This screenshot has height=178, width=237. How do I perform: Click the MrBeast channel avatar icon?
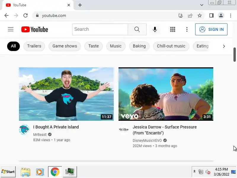(x=24, y=130)
